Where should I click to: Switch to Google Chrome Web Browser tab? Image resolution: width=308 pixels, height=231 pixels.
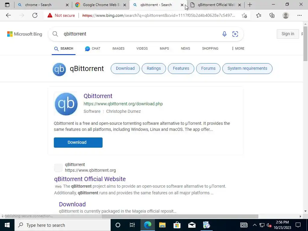click(x=100, y=5)
